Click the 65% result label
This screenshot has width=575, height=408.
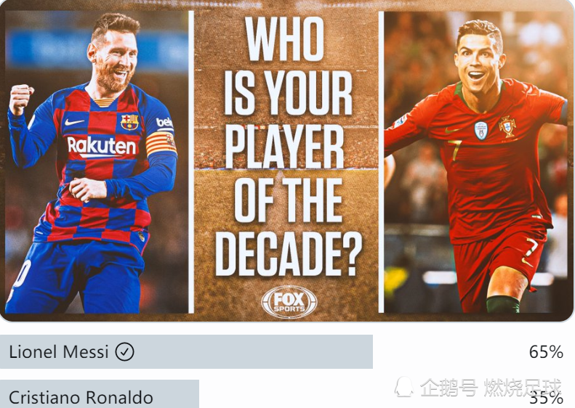click(x=546, y=352)
